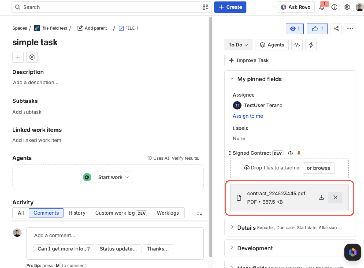
Task: Expand the Development section
Action: pyautogui.click(x=232, y=248)
